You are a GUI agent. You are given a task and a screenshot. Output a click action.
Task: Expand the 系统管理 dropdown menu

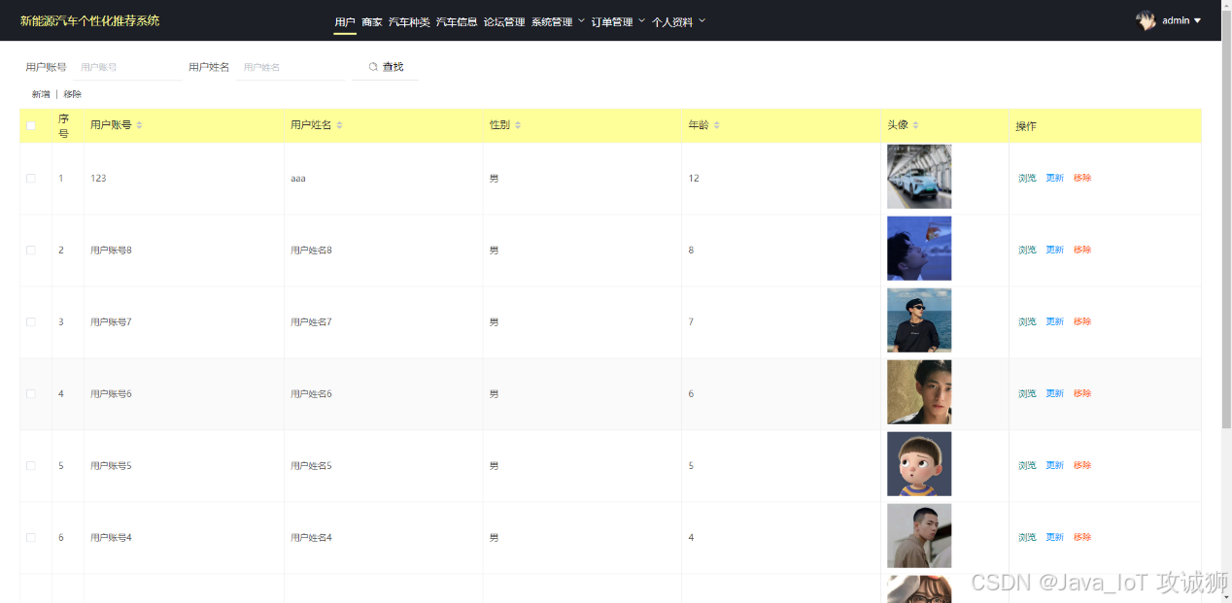[558, 21]
